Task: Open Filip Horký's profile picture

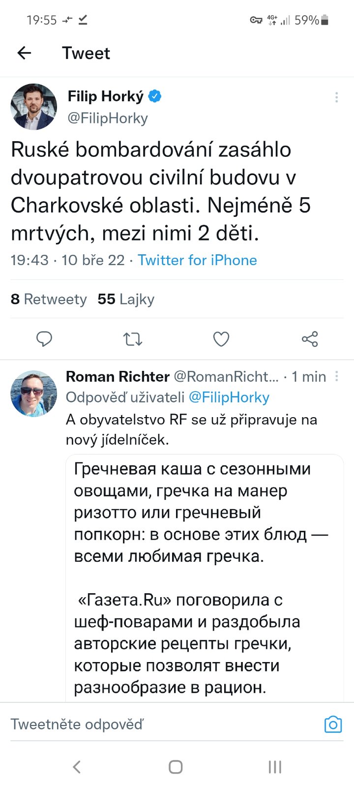Action: click(34, 107)
